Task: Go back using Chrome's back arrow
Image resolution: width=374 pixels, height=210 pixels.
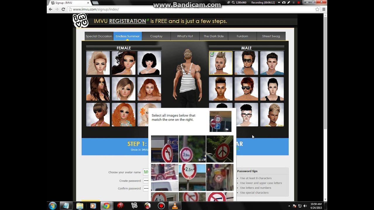Action: point(51,9)
